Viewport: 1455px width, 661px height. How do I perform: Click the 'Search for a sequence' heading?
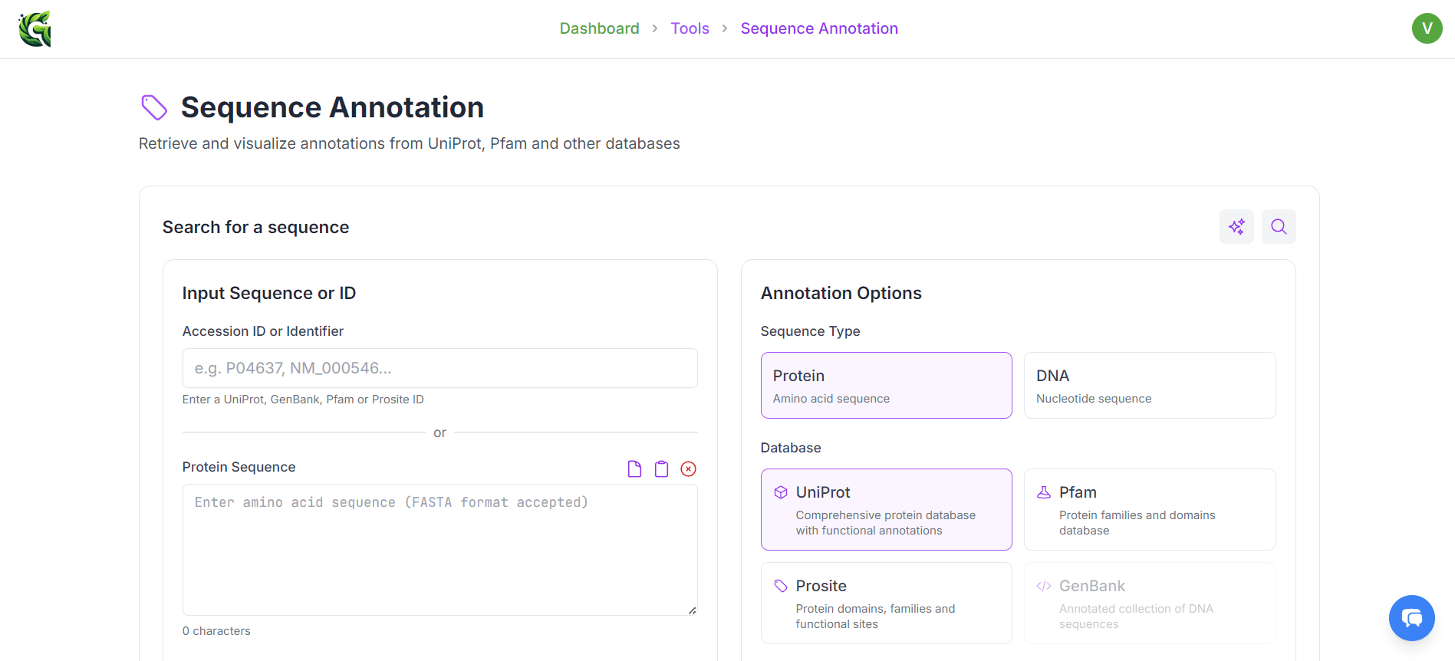[255, 227]
